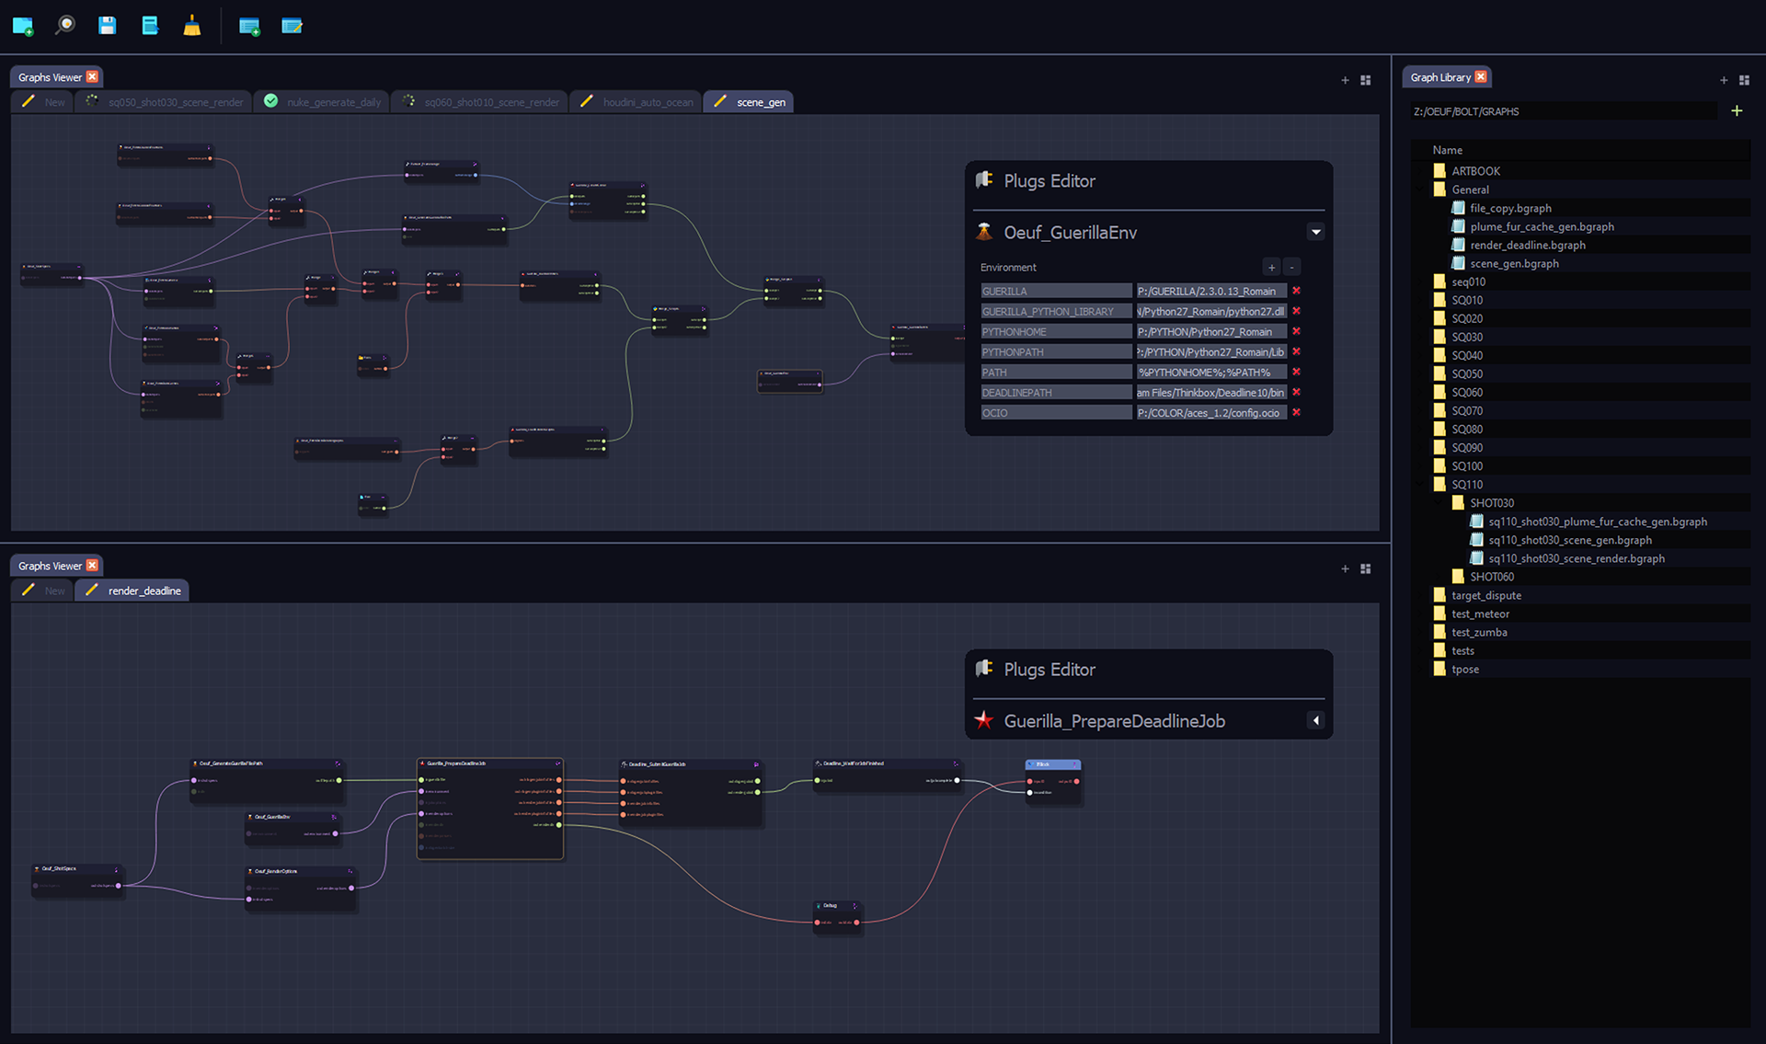The width and height of the screenshot is (1766, 1044).
Task: Click small plus icon in Graph Library header
Action: point(1724,80)
